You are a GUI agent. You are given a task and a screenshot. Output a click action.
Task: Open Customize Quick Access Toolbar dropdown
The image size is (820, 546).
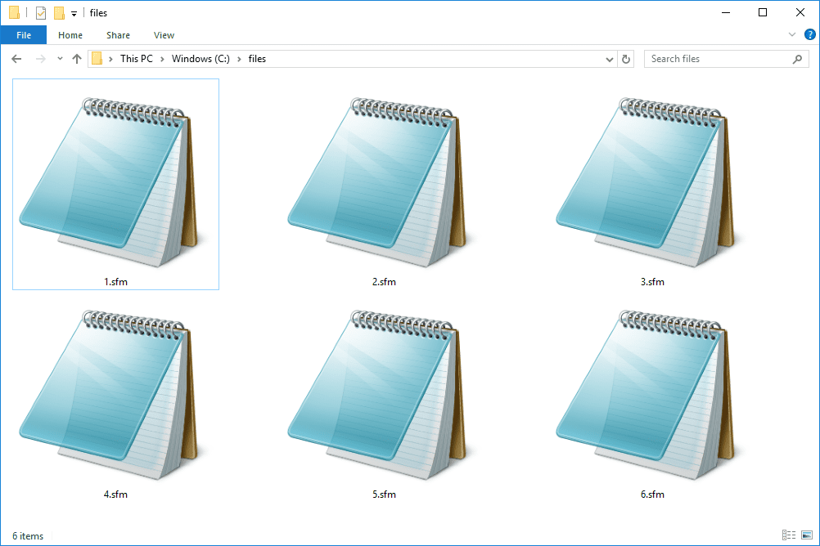(x=74, y=14)
